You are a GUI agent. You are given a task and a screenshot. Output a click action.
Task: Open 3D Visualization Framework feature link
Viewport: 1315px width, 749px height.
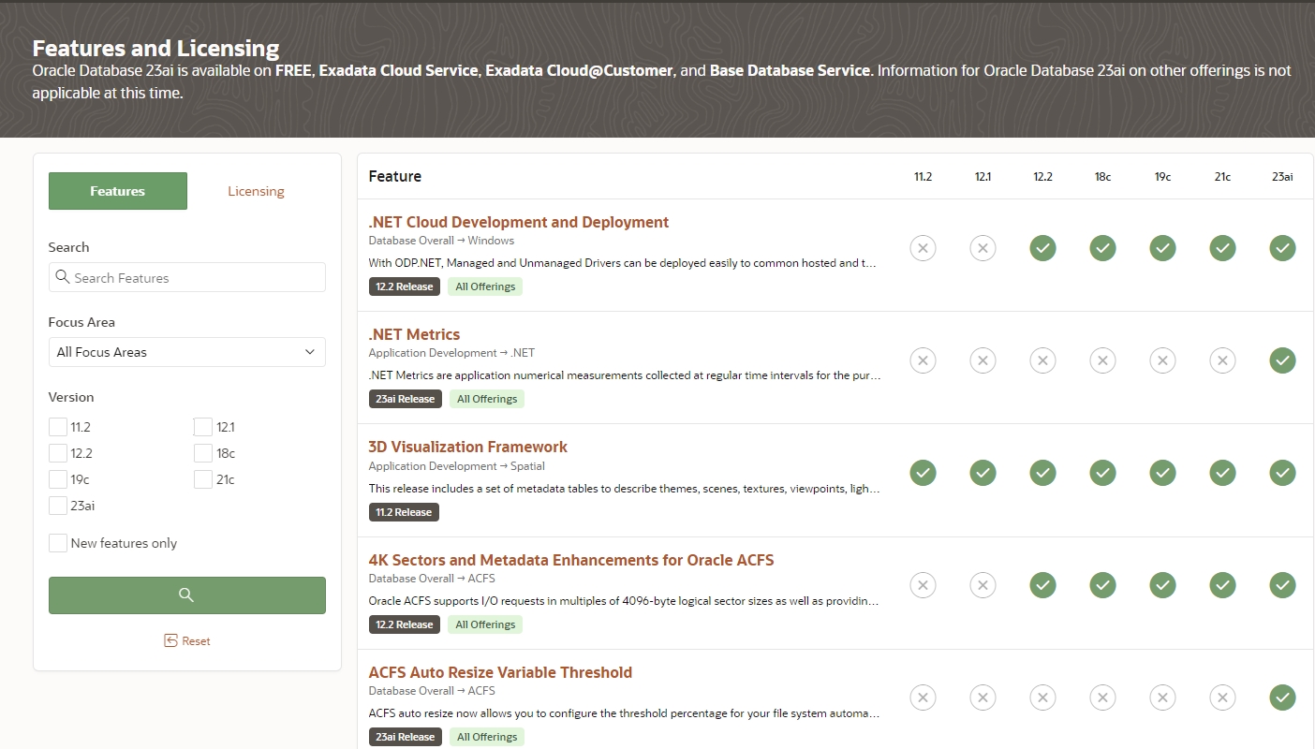pos(468,447)
